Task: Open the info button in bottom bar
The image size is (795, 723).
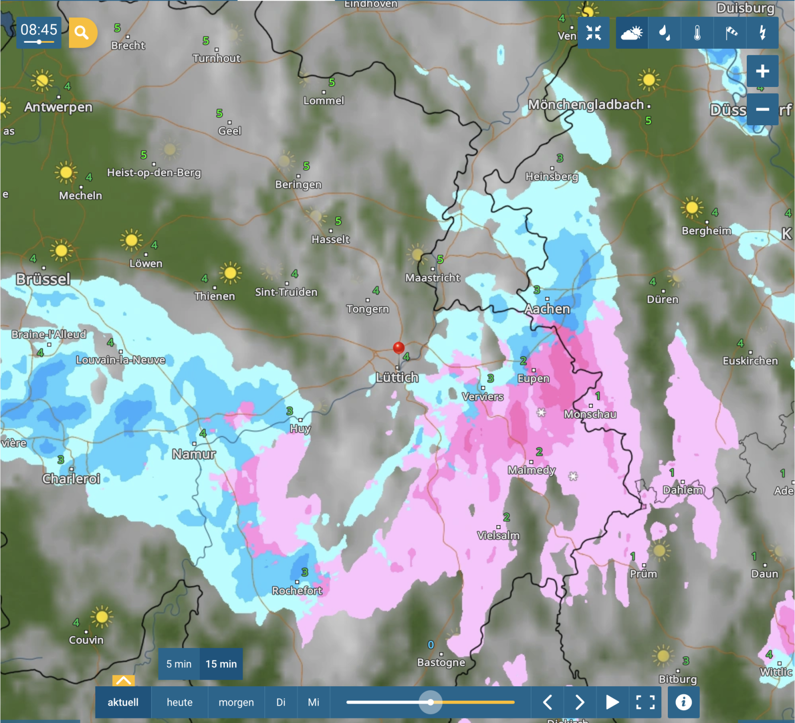Action: click(683, 702)
